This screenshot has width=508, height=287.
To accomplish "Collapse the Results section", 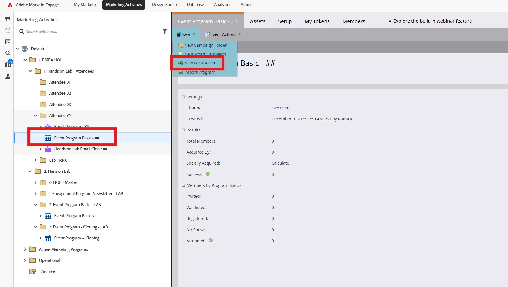I will click(x=183, y=130).
